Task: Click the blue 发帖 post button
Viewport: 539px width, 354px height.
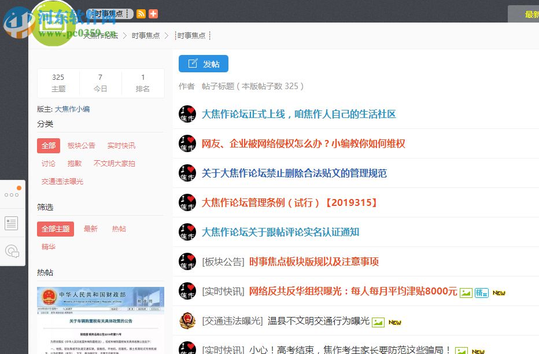Action: (x=203, y=64)
